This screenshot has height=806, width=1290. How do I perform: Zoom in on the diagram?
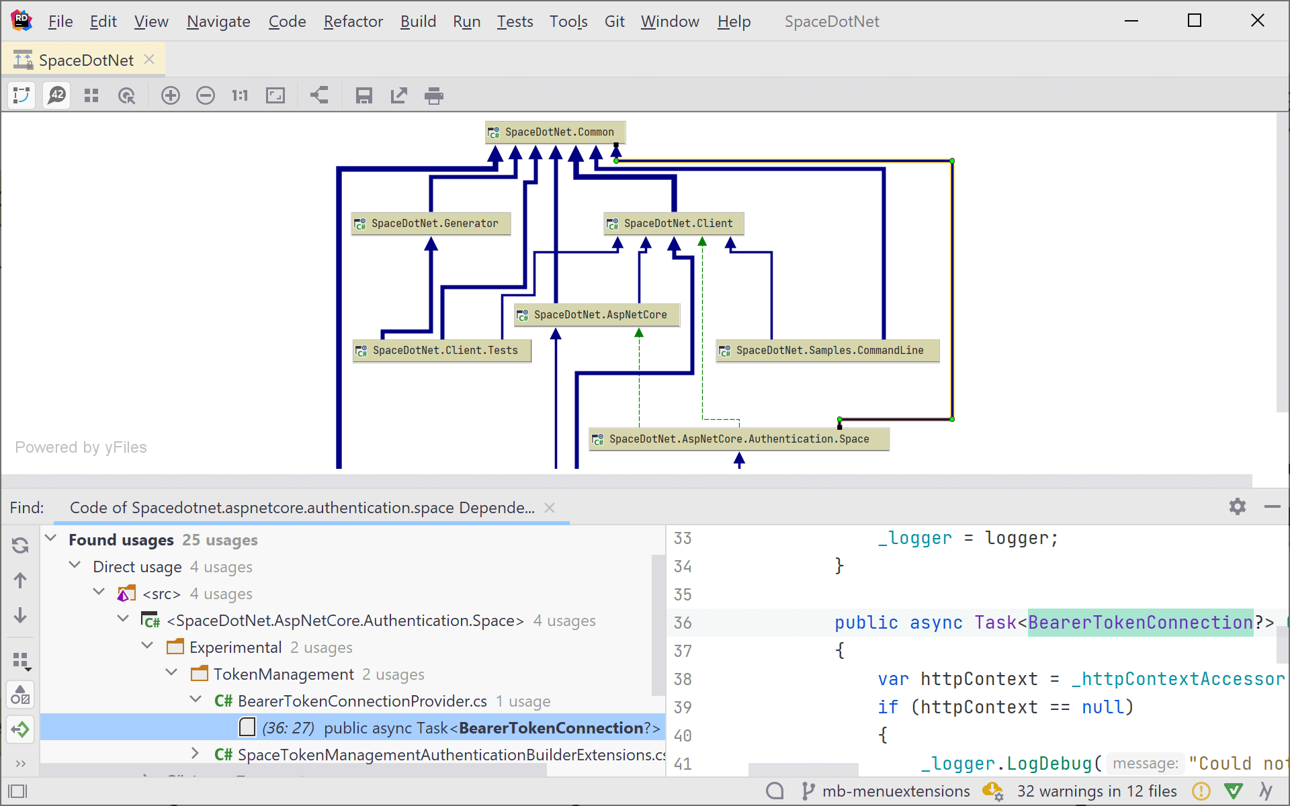coord(171,95)
